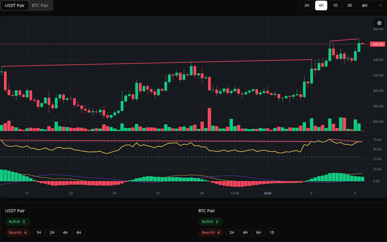
Task: Switch to the USDT Pair tab
Action: (15, 5)
